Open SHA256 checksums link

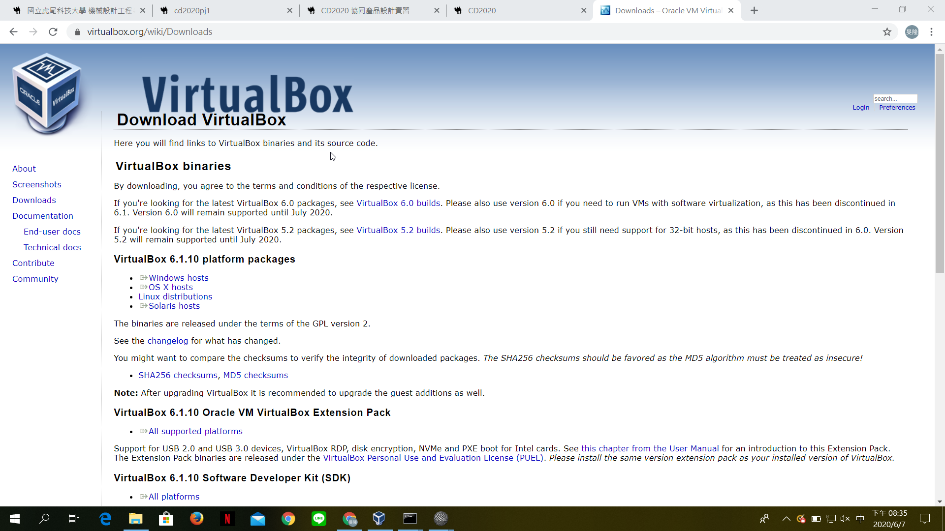pos(178,375)
